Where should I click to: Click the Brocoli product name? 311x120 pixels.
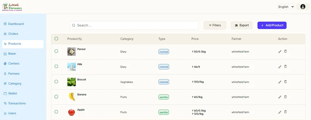[x=82, y=79]
